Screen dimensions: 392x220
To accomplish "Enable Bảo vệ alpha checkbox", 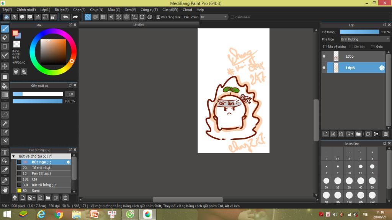I will pos(325,47).
